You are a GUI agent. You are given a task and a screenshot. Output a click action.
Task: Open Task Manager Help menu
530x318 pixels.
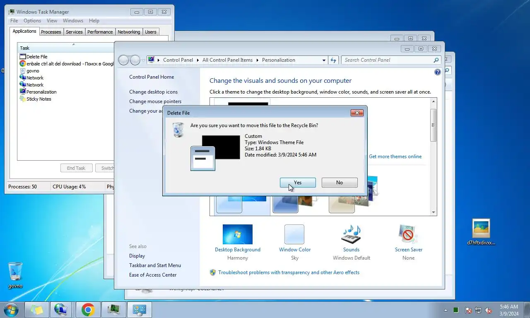(x=94, y=21)
